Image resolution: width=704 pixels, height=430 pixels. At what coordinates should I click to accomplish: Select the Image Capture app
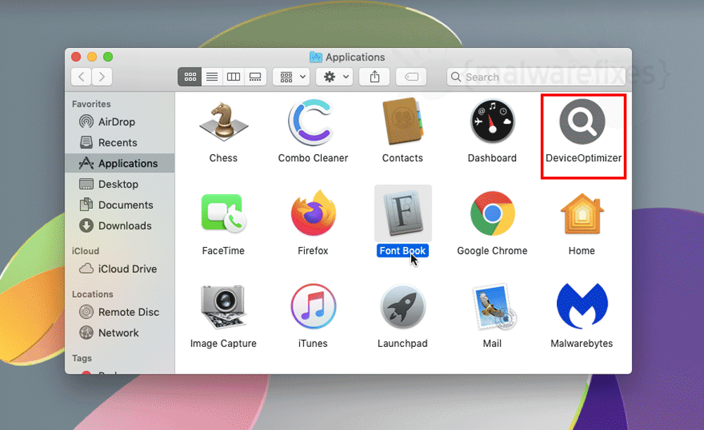click(x=223, y=307)
